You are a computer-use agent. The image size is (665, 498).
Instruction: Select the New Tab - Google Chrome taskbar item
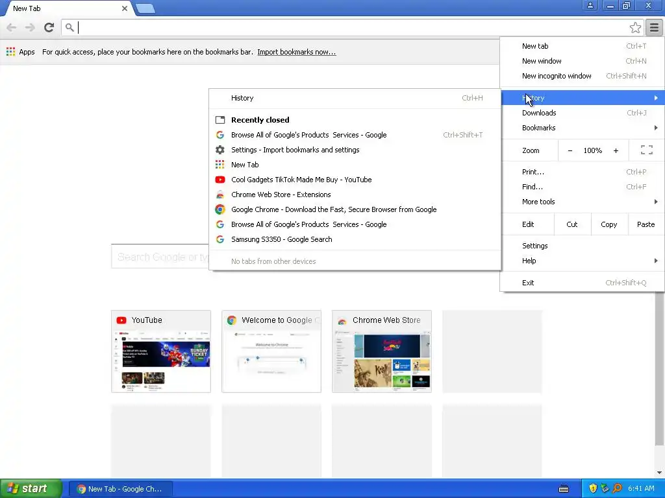pyautogui.click(x=120, y=489)
